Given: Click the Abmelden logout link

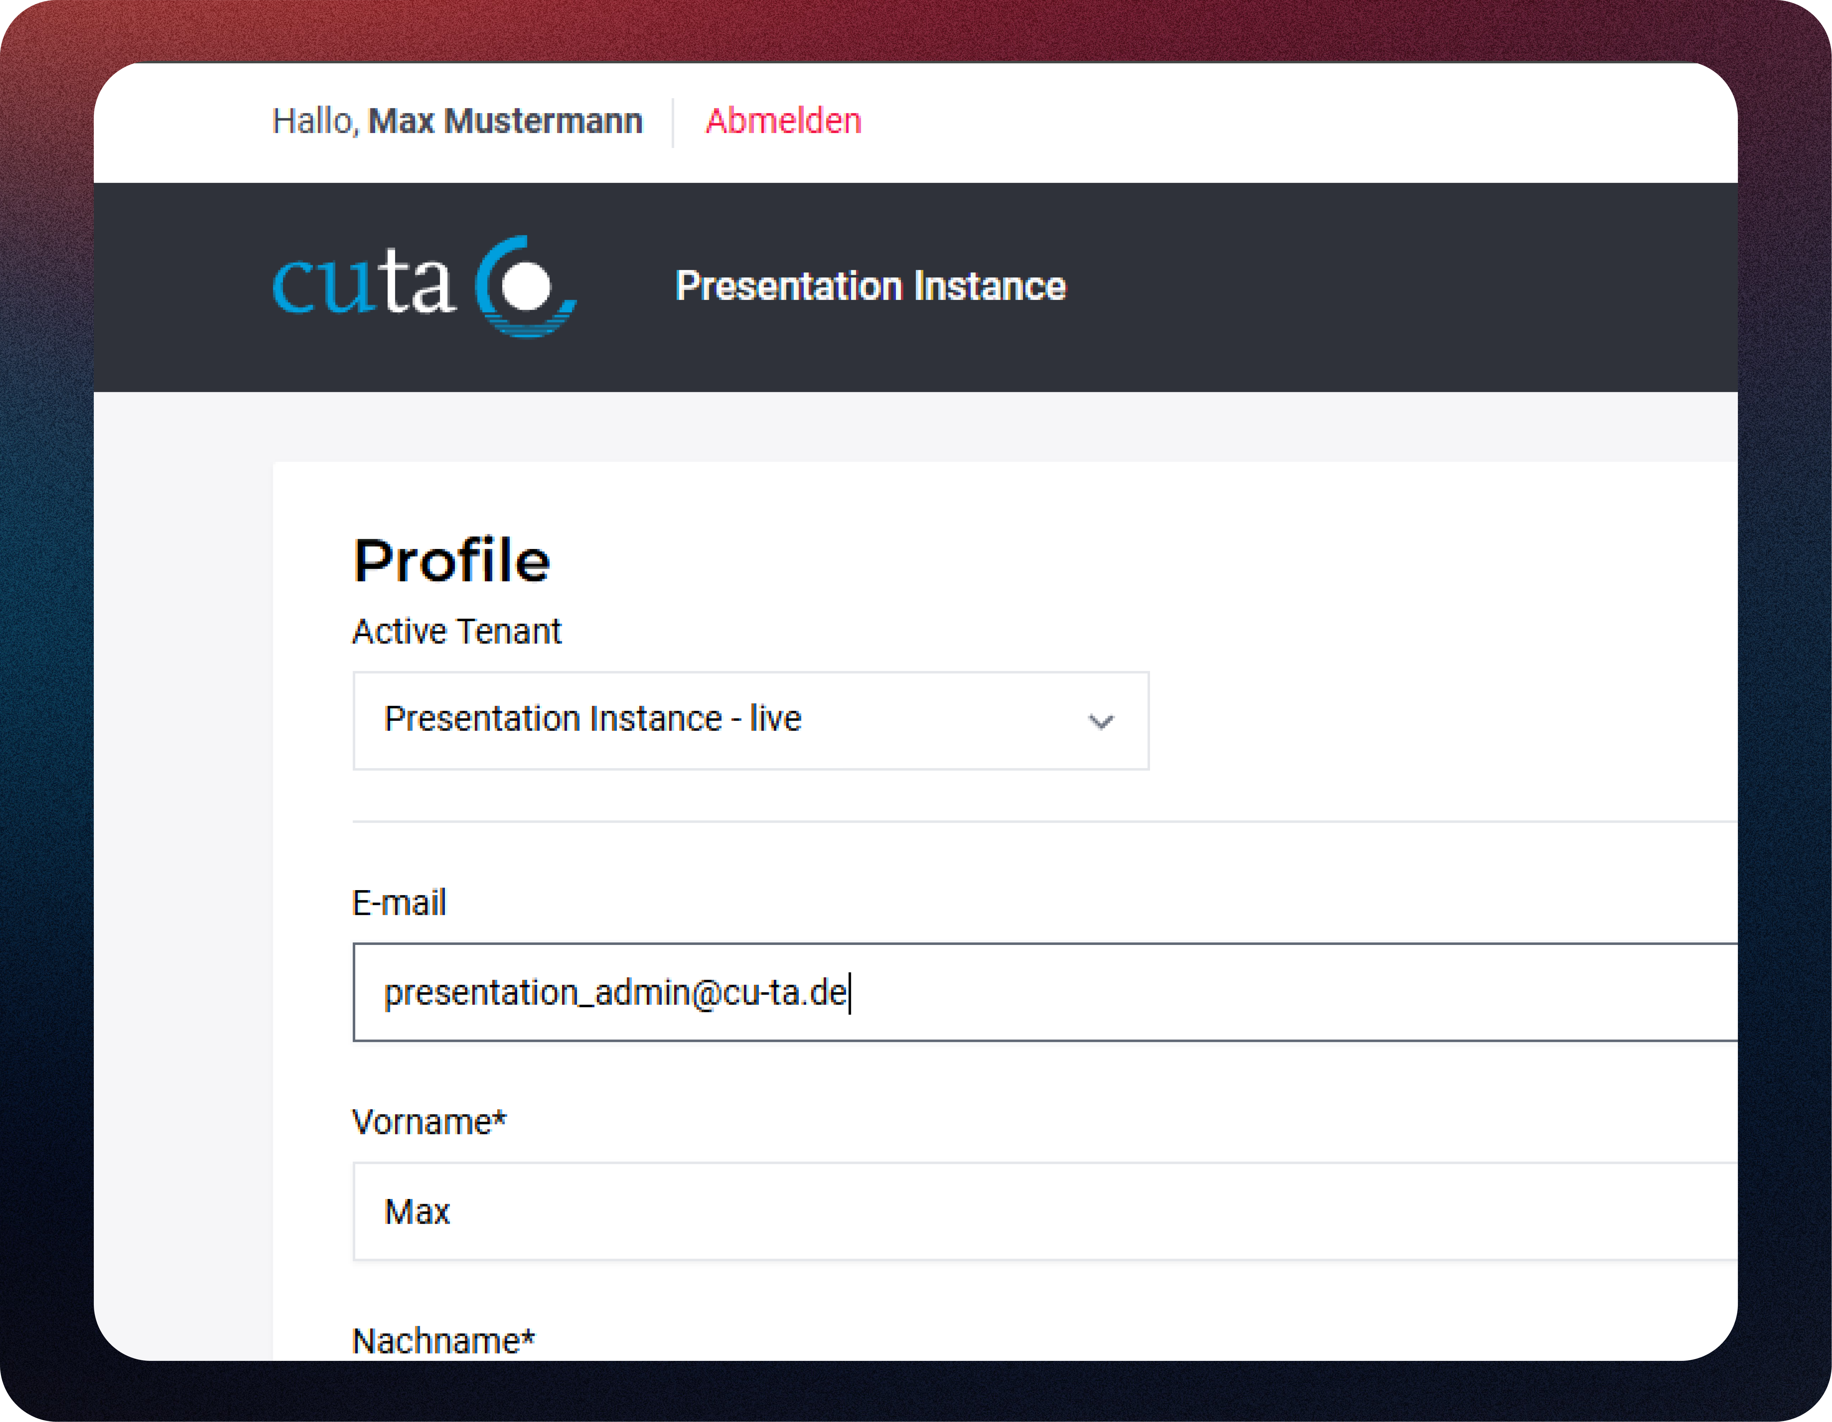Looking at the screenshot, I should 783,122.
